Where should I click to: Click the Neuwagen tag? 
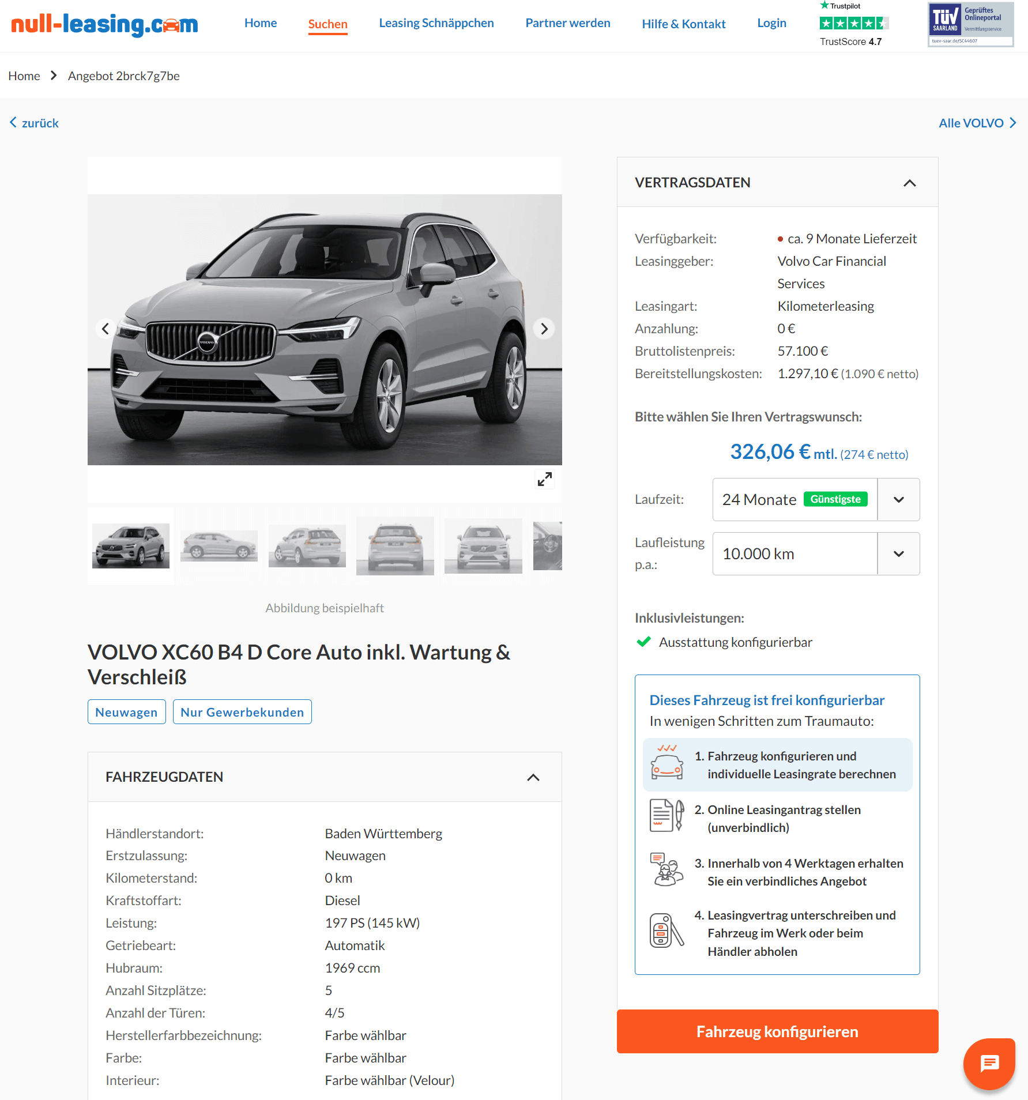(126, 712)
